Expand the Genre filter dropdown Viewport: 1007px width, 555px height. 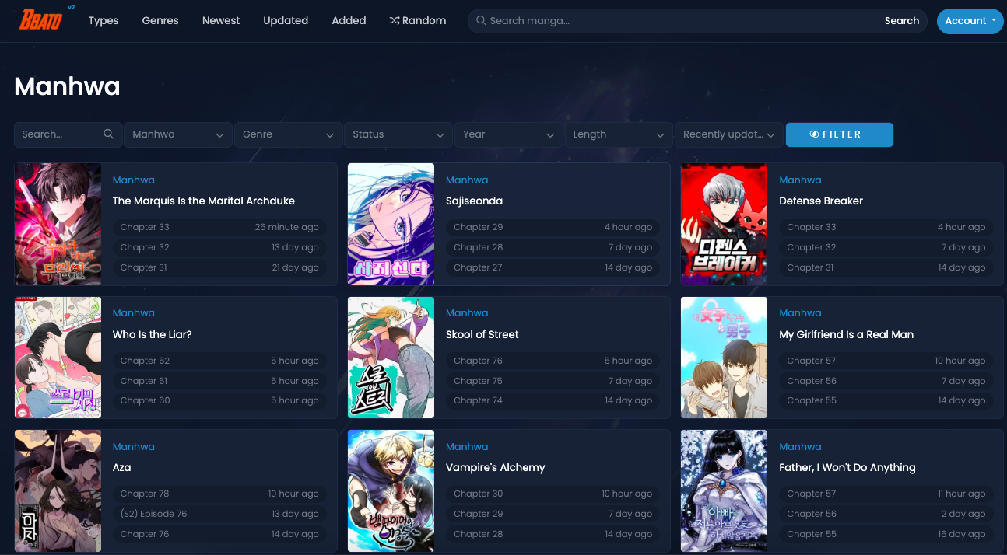point(288,134)
